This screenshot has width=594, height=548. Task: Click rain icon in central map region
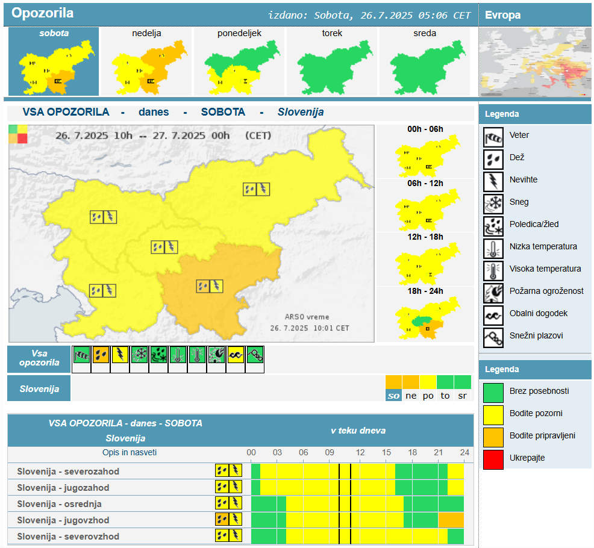[158, 248]
